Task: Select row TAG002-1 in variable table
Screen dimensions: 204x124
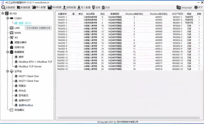Action: pos(129,26)
